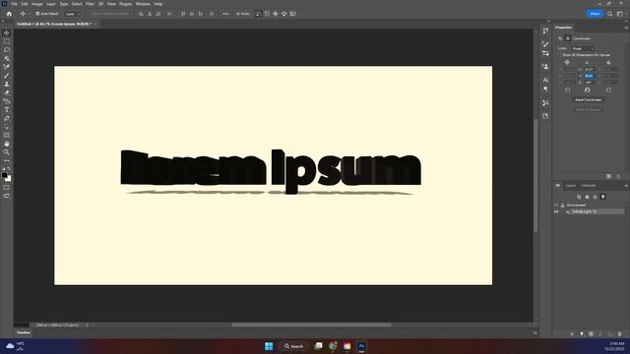
Task: Open the Filter menu
Action: (90, 4)
